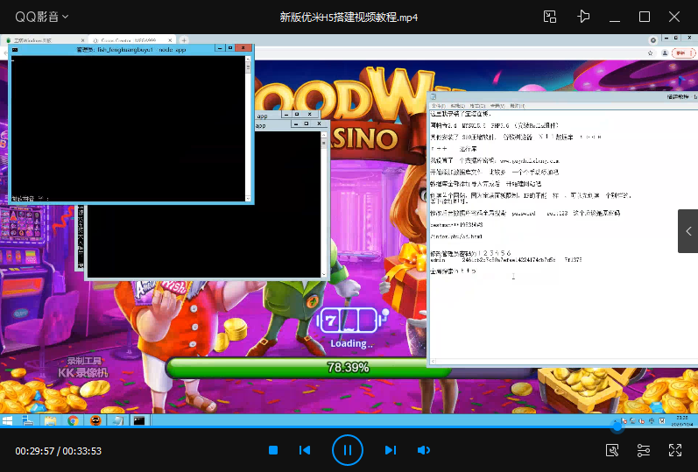
Task: Open third menu in Notepad menu bar
Action: click(477, 106)
